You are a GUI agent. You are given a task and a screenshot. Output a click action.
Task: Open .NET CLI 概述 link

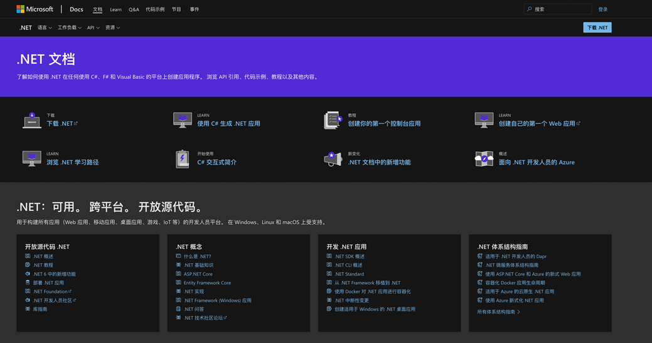[x=348, y=265]
